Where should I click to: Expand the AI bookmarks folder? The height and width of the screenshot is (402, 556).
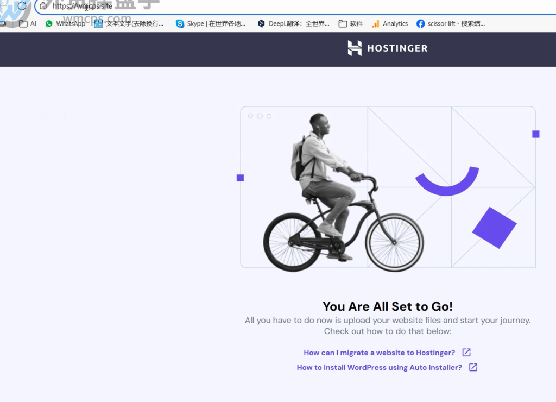pos(28,23)
